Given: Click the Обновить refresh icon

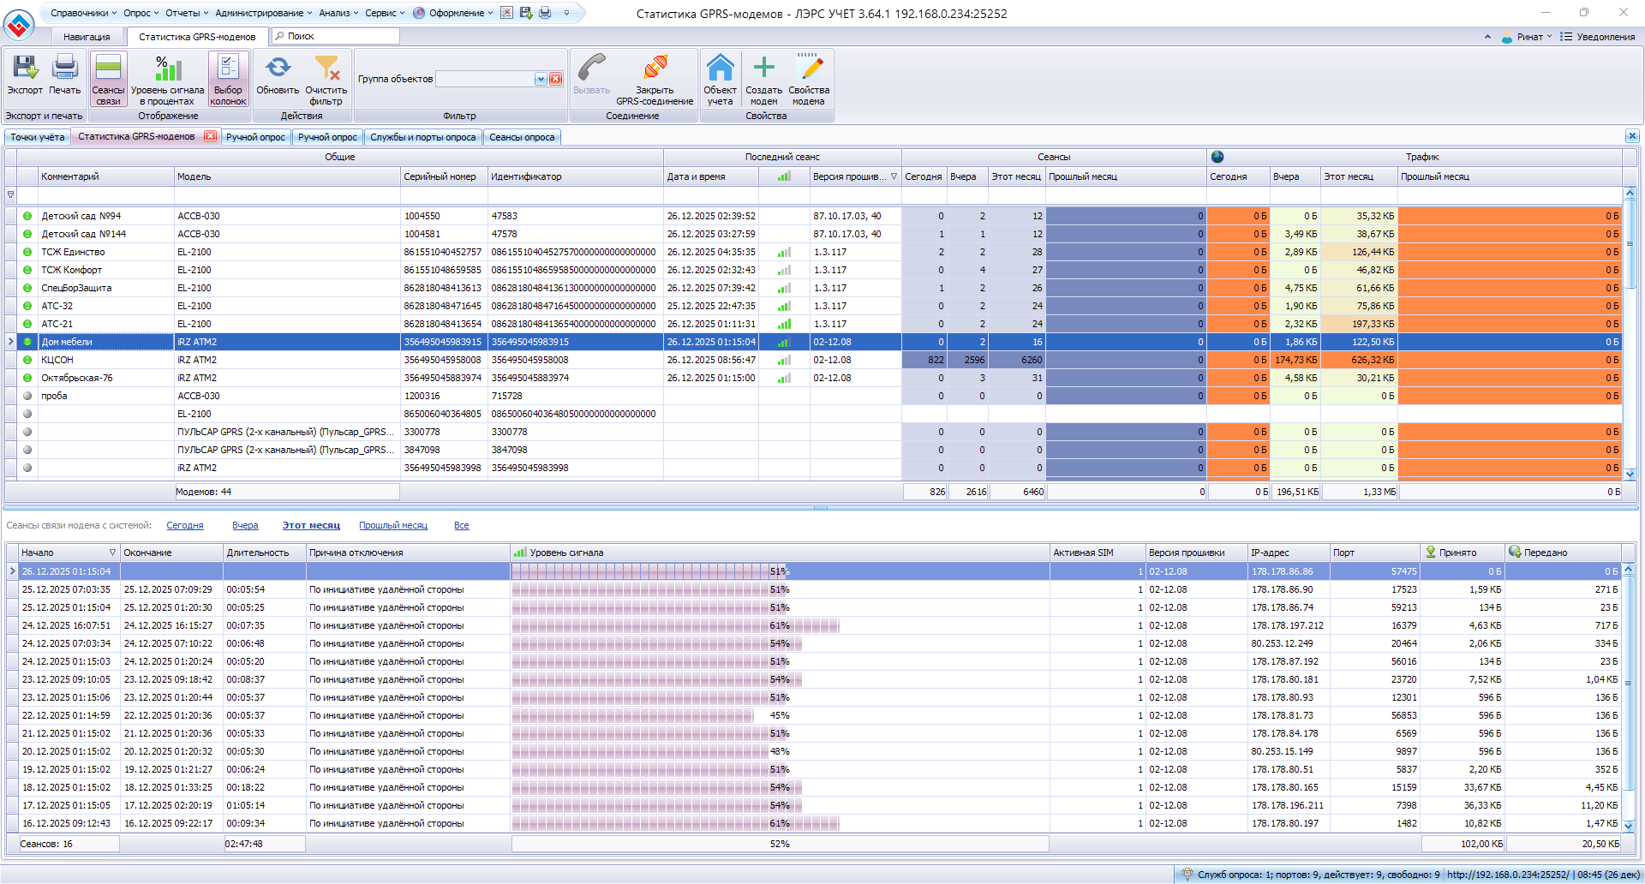Looking at the screenshot, I should point(278,69).
